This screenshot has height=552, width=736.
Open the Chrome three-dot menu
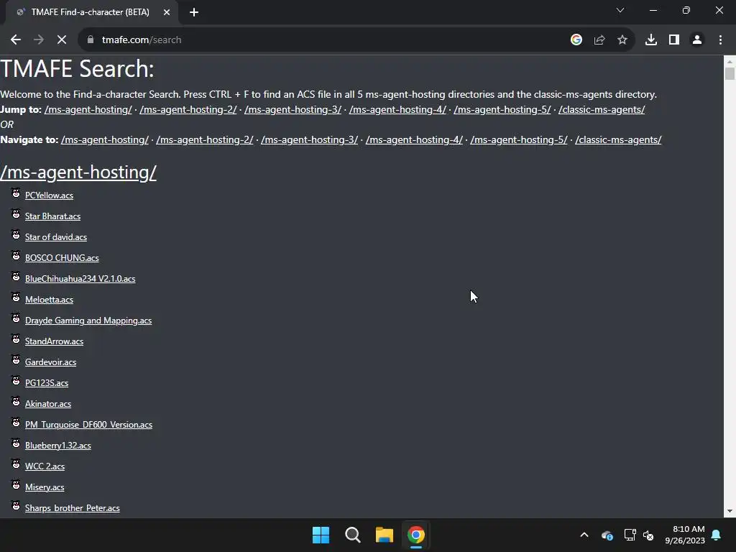[720, 40]
